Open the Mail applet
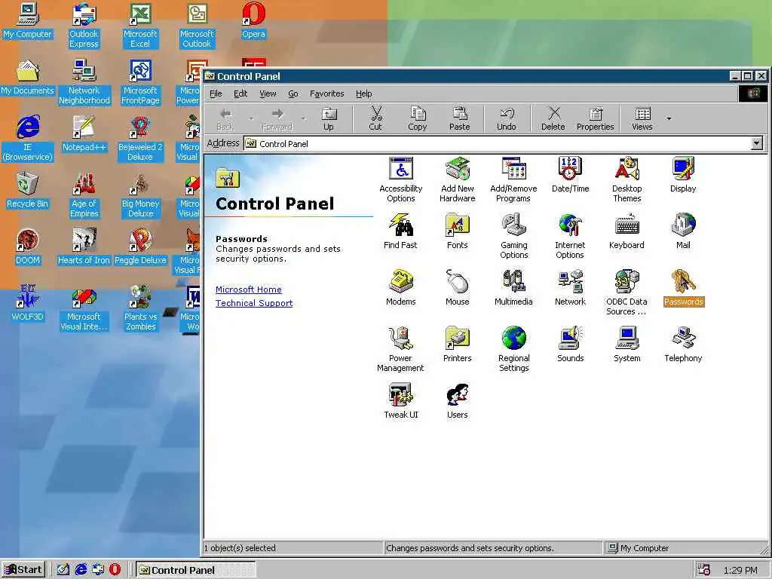Image resolution: width=772 pixels, height=579 pixels. click(x=683, y=231)
